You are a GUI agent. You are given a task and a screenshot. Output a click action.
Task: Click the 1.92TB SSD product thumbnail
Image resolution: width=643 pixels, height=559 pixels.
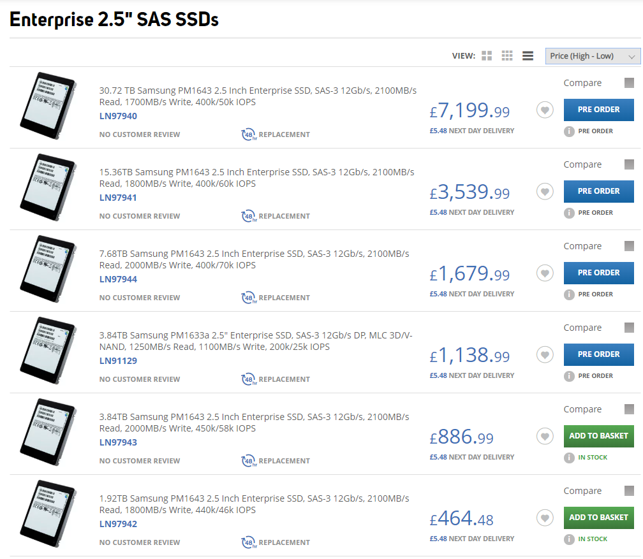click(48, 514)
